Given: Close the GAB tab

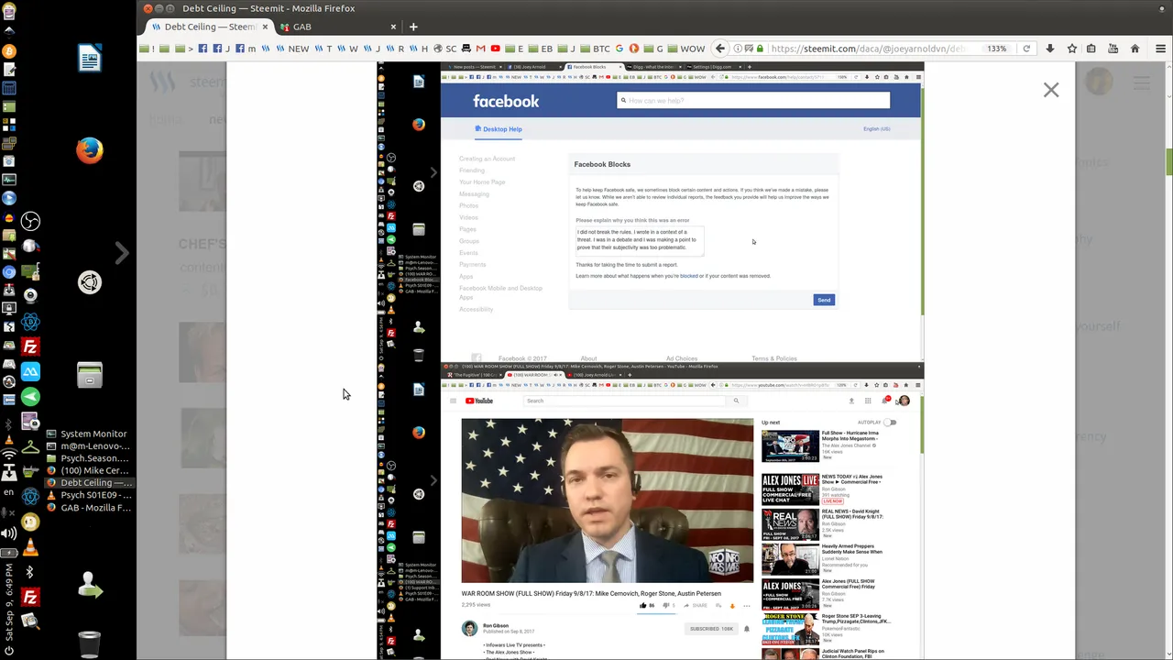Looking at the screenshot, I should pyautogui.click(x=393, y=27).
